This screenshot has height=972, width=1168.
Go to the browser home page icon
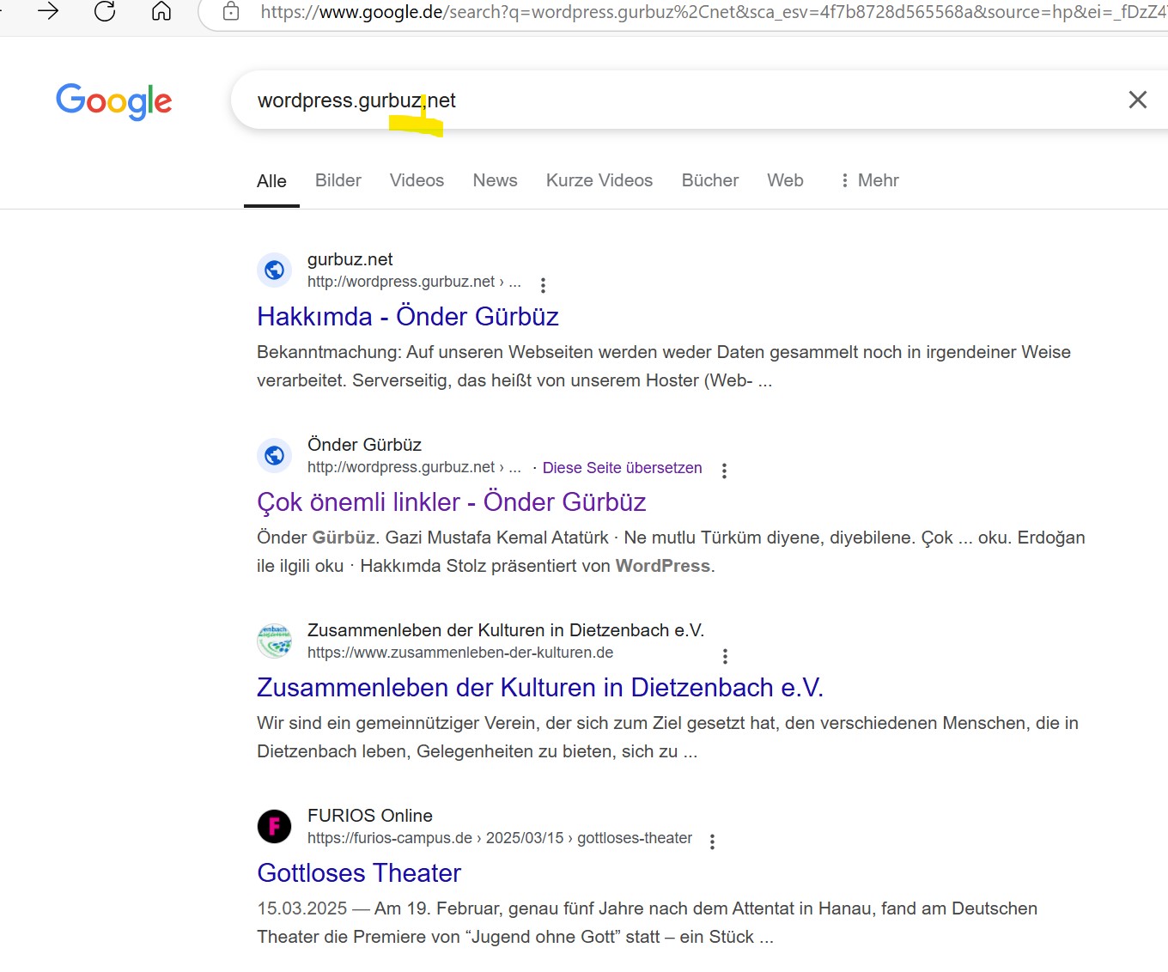pyautogui.click(x=161, y=11)
